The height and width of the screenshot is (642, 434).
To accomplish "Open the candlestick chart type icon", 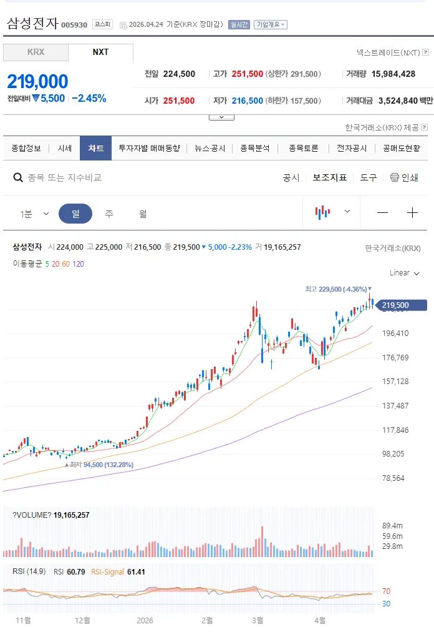I will pos(322,212).
